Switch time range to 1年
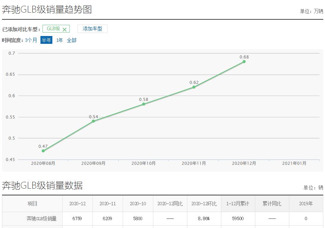 pyautogui.click(x=59, y=40)
